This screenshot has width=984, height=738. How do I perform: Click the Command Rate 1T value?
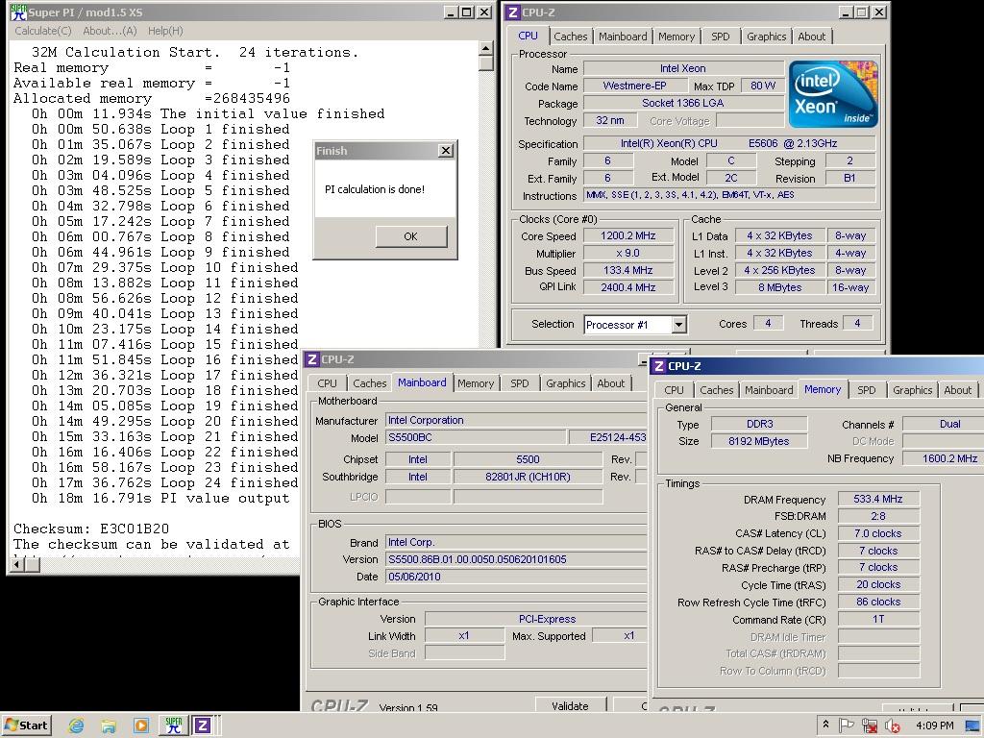click(878, 620)
